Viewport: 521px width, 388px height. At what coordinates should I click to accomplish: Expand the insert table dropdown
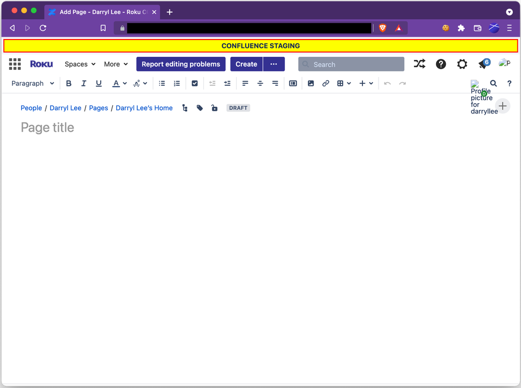coord(348,83)
